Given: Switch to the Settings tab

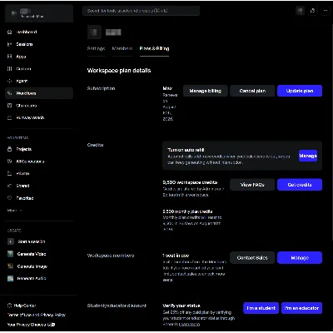Looking at the screenshot, I should [96, 48].
